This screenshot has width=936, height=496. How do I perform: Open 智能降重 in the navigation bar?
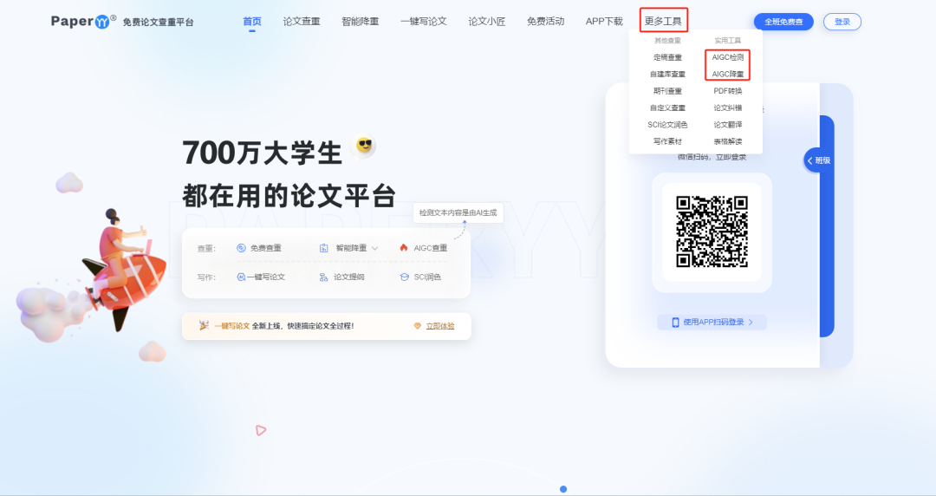pos(360,22)
